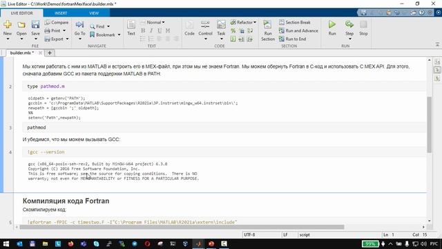Click the uncomment icon beside percent

click(242, 30)
